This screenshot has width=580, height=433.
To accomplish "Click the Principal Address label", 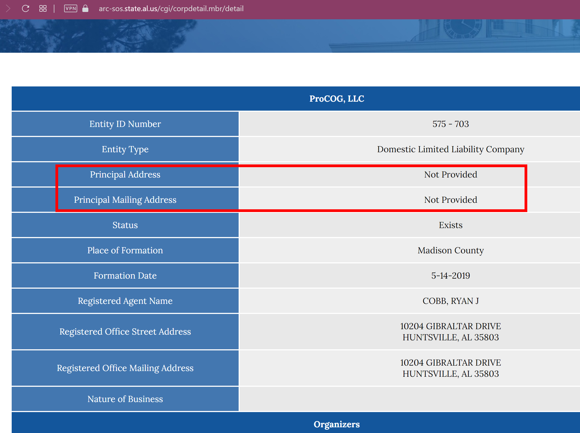I will point(125,175).
